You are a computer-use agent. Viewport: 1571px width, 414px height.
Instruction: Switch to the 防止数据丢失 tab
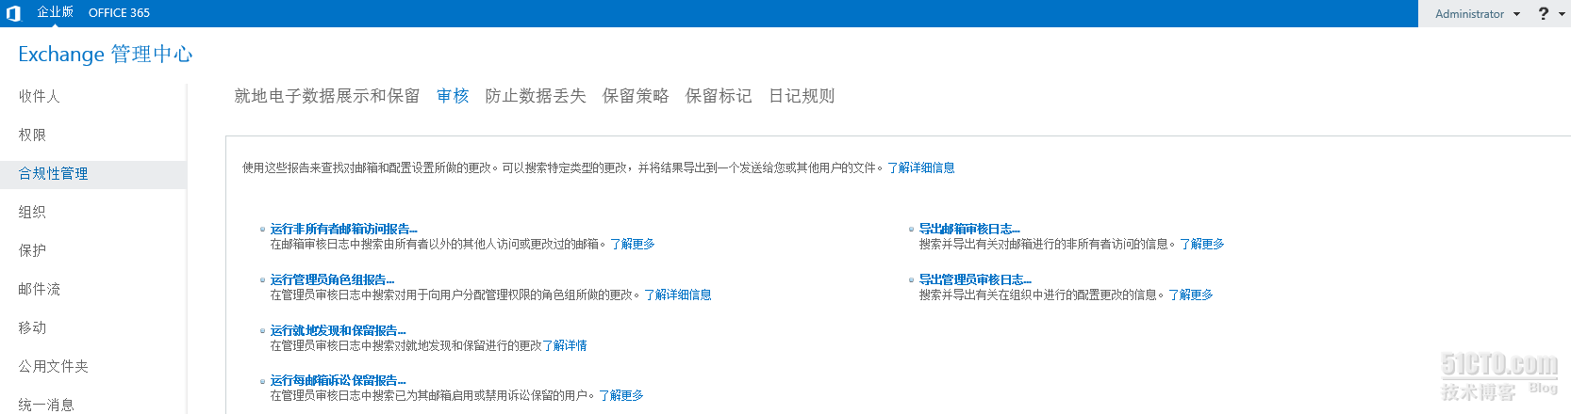(536, 96)
